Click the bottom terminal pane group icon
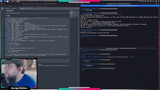This screenshot has height=90, width=160. (81, 48)
